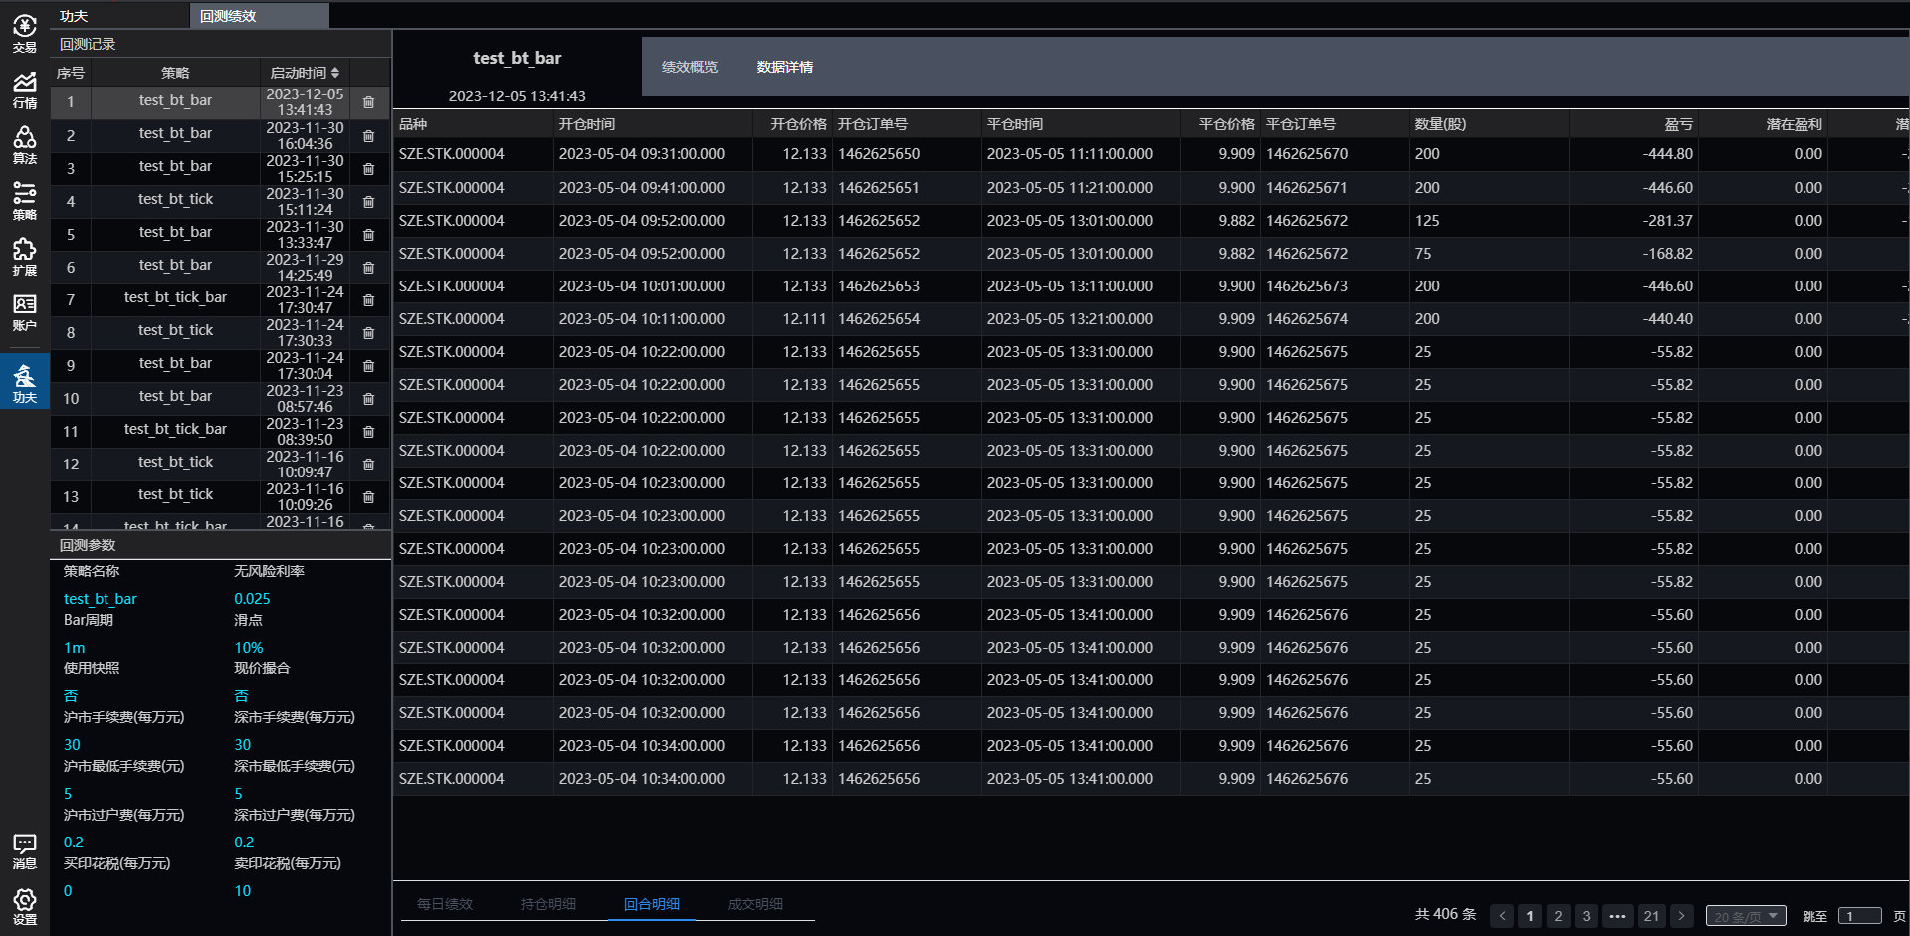
Task: Focus the 跳至 page number input field
Action: tap(1859, 916)
